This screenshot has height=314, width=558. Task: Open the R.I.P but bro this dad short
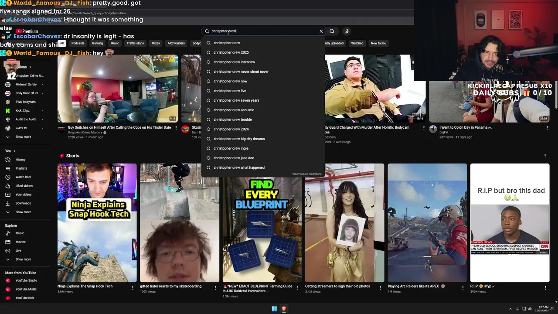click(x=510, y=223)
